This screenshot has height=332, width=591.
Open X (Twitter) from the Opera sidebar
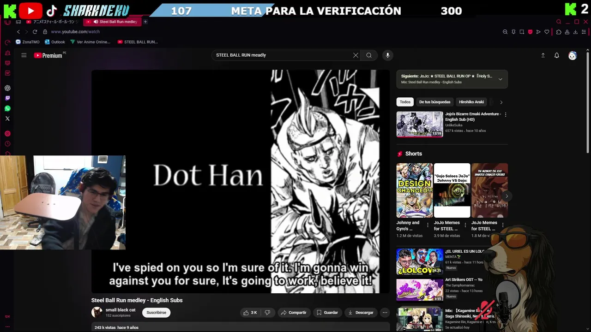click(7, 119)
